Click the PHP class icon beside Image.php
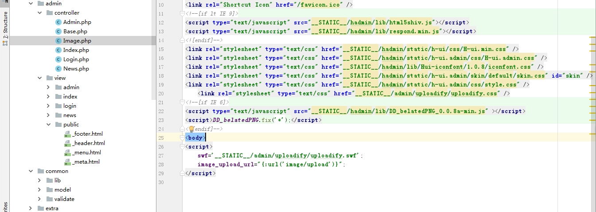596x212 pixels. pos(58,41)
